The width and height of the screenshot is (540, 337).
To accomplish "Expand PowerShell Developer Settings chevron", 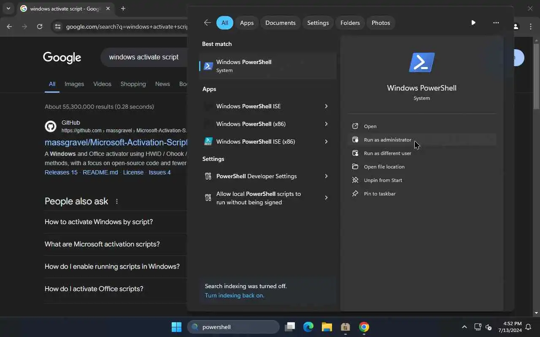I will point(326,176).
